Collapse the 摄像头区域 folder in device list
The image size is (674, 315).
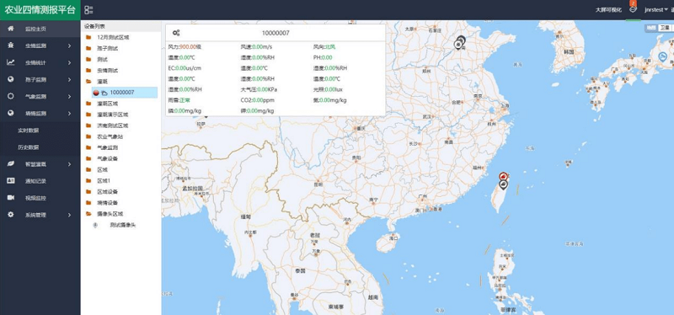tap(88, 214)
